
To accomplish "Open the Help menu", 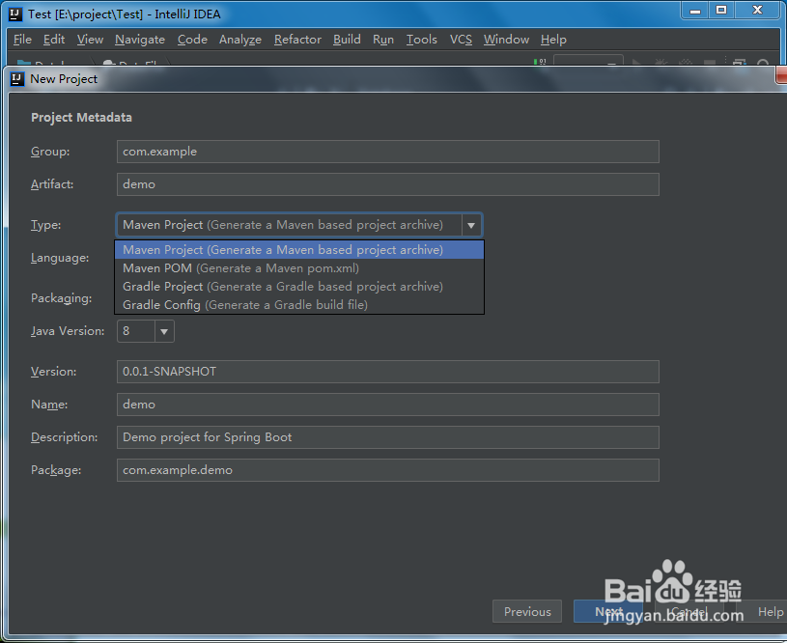I will [x=553, y=40].
